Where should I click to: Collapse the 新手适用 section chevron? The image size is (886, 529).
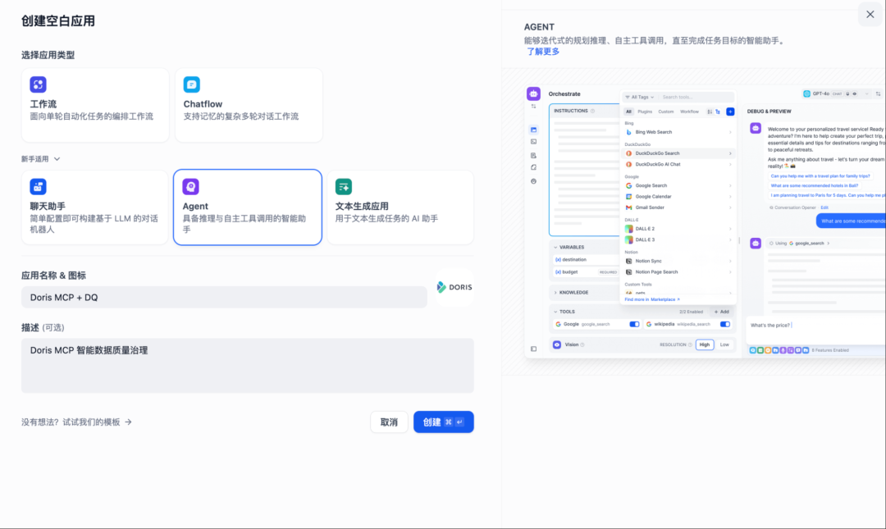(57, 159)
